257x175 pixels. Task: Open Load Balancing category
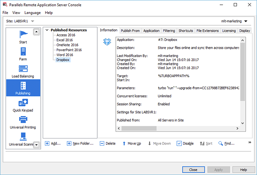click(23, 72)
